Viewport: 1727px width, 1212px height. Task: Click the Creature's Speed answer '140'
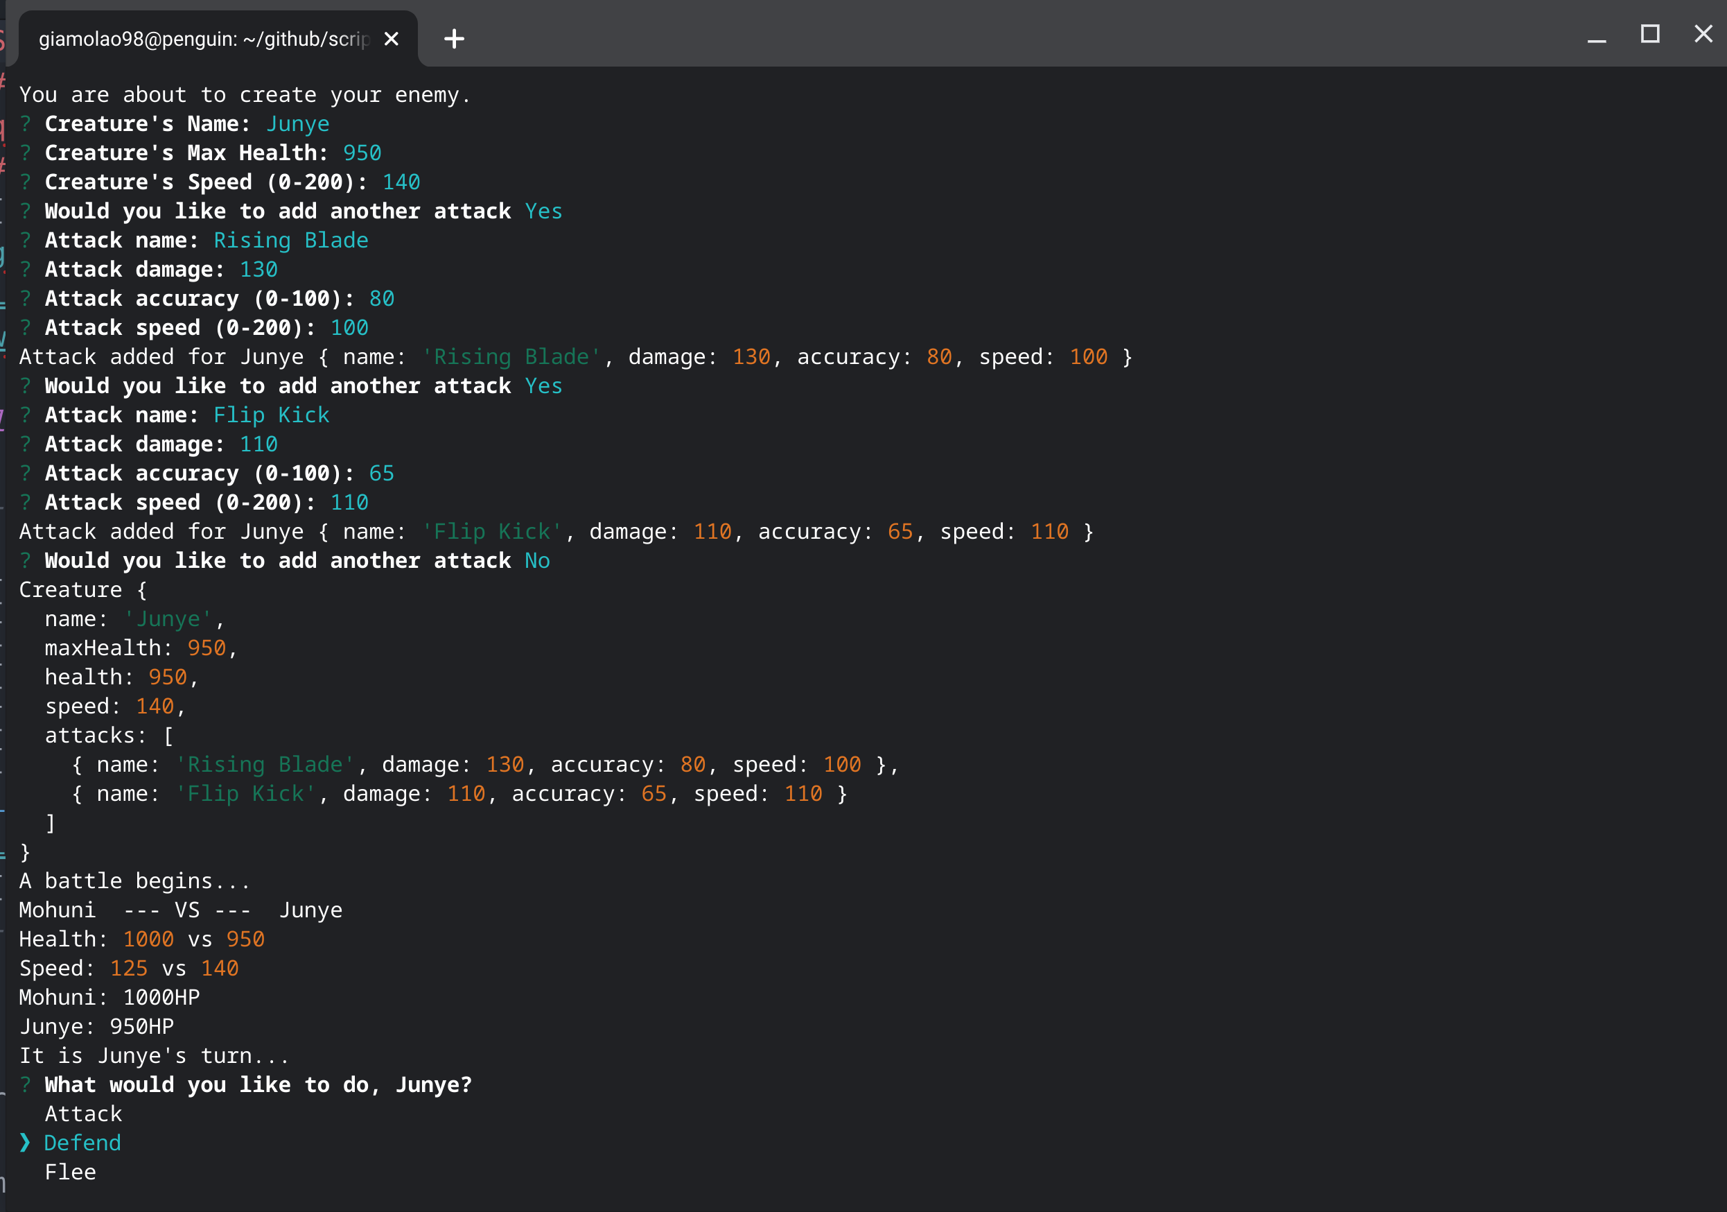tap(402, 182)
